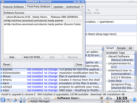The image size is (137, 103).
Task: Enable the cdrom Kubuntu 8.04 source checkbox
Action: click(x=5, y=17)
